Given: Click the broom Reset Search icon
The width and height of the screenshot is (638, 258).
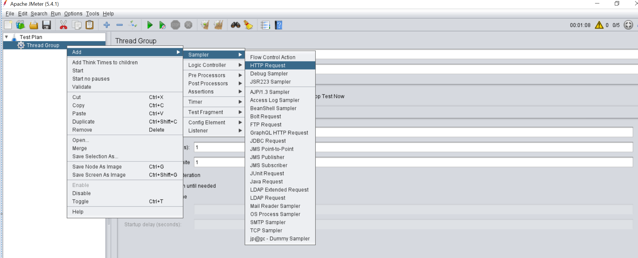Looking at the screenshot, I should click(248, 25).
